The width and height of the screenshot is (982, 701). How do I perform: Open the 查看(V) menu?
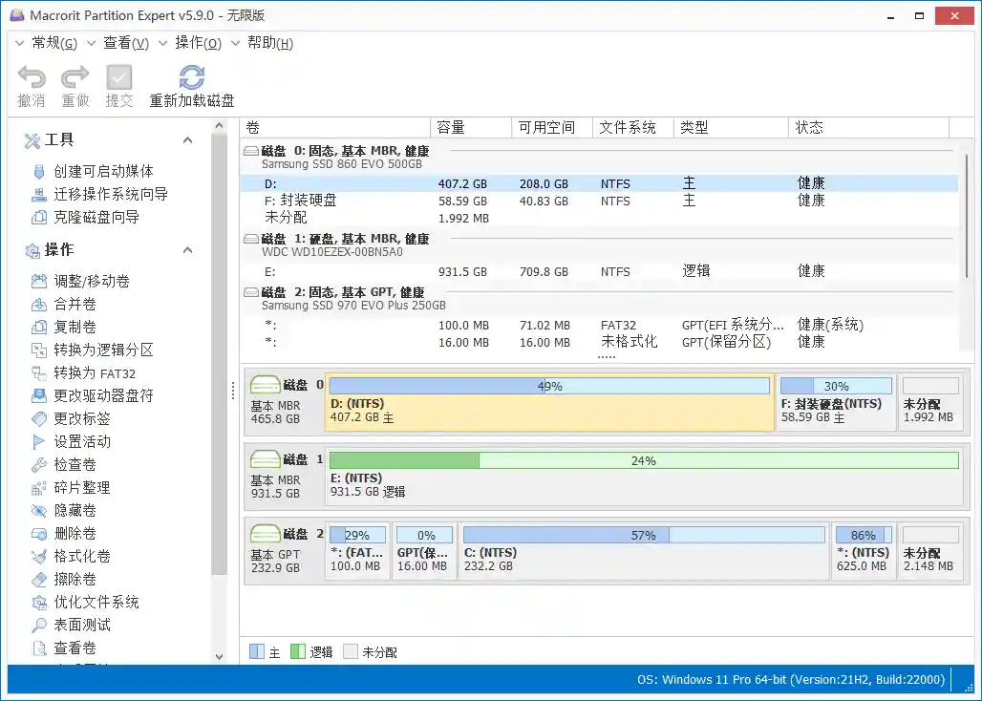pyautogui.click(x=125, y=43)
